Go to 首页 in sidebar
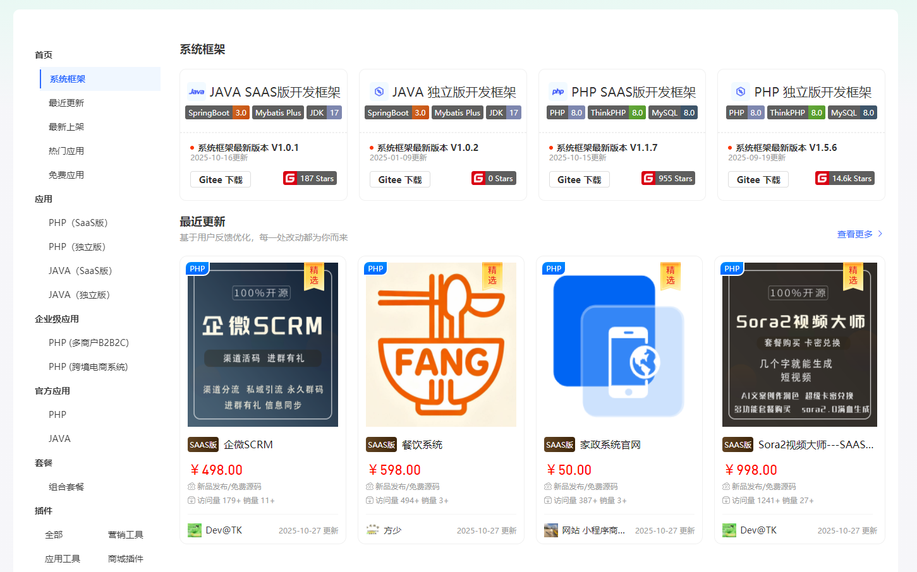 [x=44, y=55]
